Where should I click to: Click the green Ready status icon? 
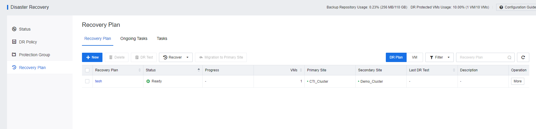148,81
